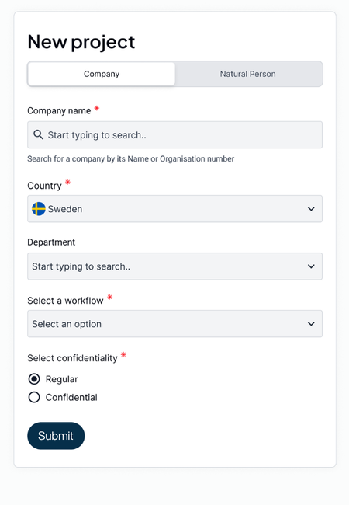Screen dimensions: 349x505
Task: Switch to the Natural Person tab
Action: (x=247, y=74)
